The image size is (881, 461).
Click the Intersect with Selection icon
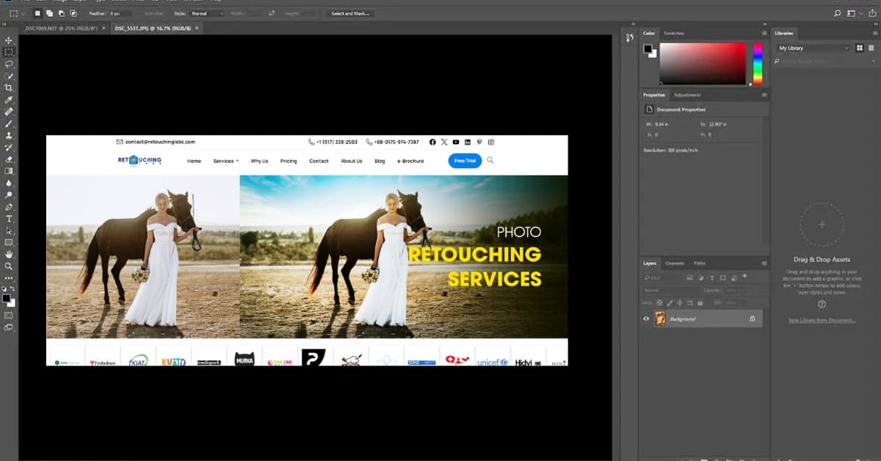73,13
